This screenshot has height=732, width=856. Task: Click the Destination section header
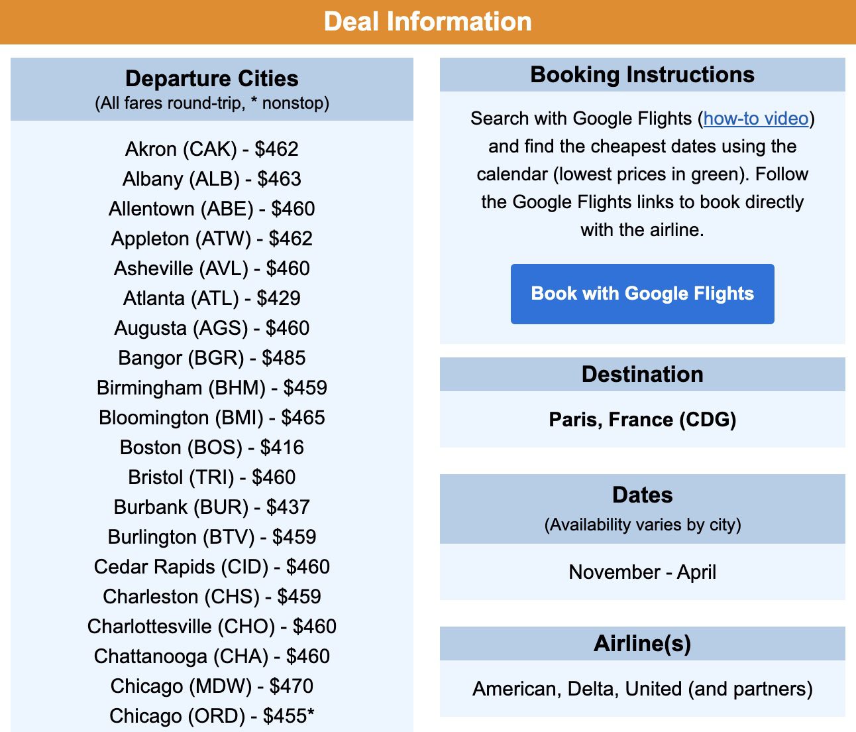click(642, 375)
